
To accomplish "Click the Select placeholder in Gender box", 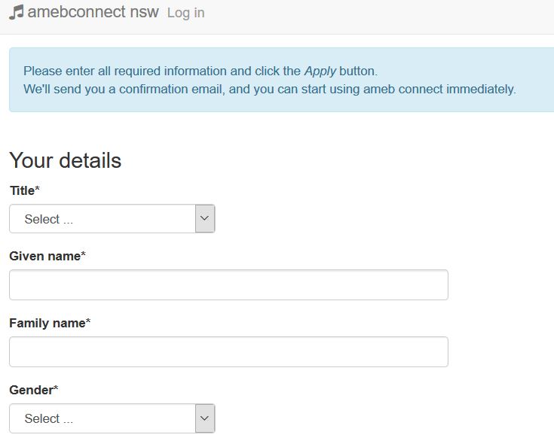I will 48,419.
